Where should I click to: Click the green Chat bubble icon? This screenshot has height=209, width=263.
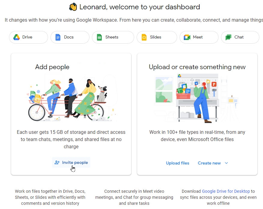pyautogui.click(x=229, y=37)
